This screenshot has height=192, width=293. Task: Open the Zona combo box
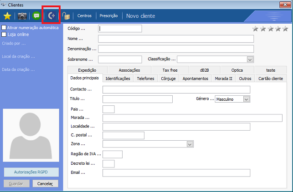[x=190, y=144]
